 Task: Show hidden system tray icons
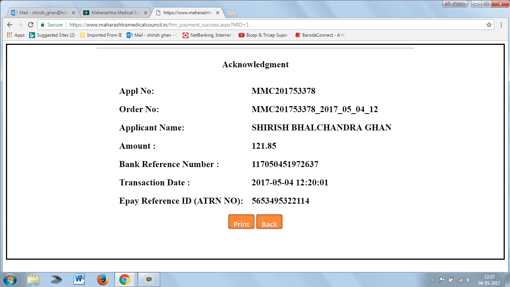tap(433, 280)
